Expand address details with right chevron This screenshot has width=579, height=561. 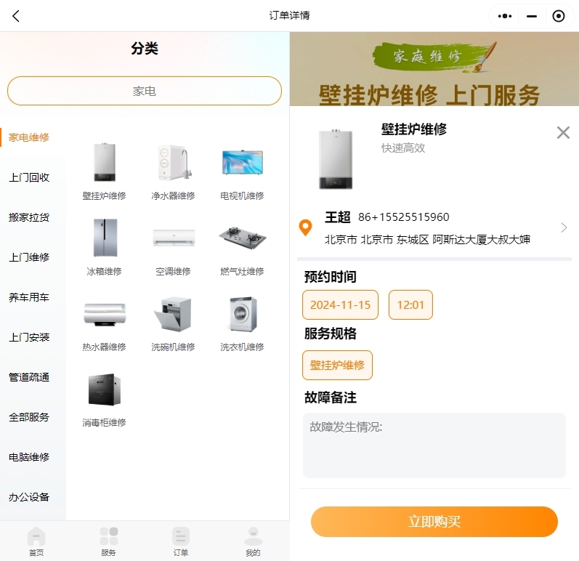[x=564, y=227]
